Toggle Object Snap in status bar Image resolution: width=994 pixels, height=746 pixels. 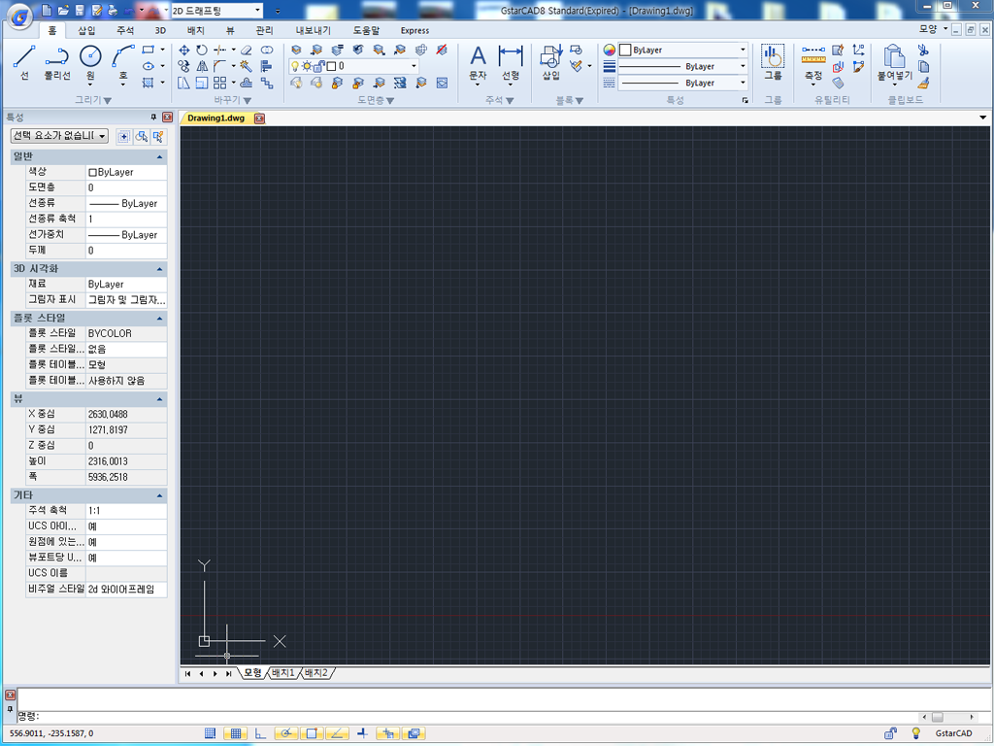click(312, 733)
